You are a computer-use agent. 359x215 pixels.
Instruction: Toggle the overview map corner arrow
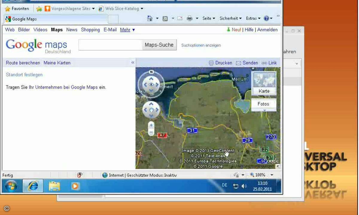click(278, 167)
